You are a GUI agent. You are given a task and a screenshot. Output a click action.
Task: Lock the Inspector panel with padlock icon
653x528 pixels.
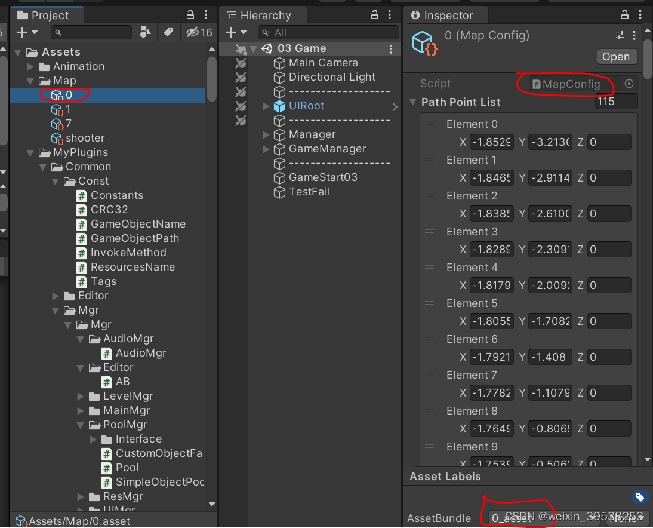point(624,15)
